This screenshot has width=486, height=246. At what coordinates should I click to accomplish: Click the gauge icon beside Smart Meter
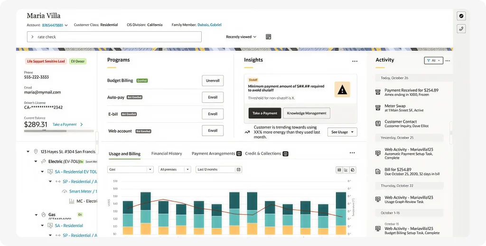[x=65, y=191]
